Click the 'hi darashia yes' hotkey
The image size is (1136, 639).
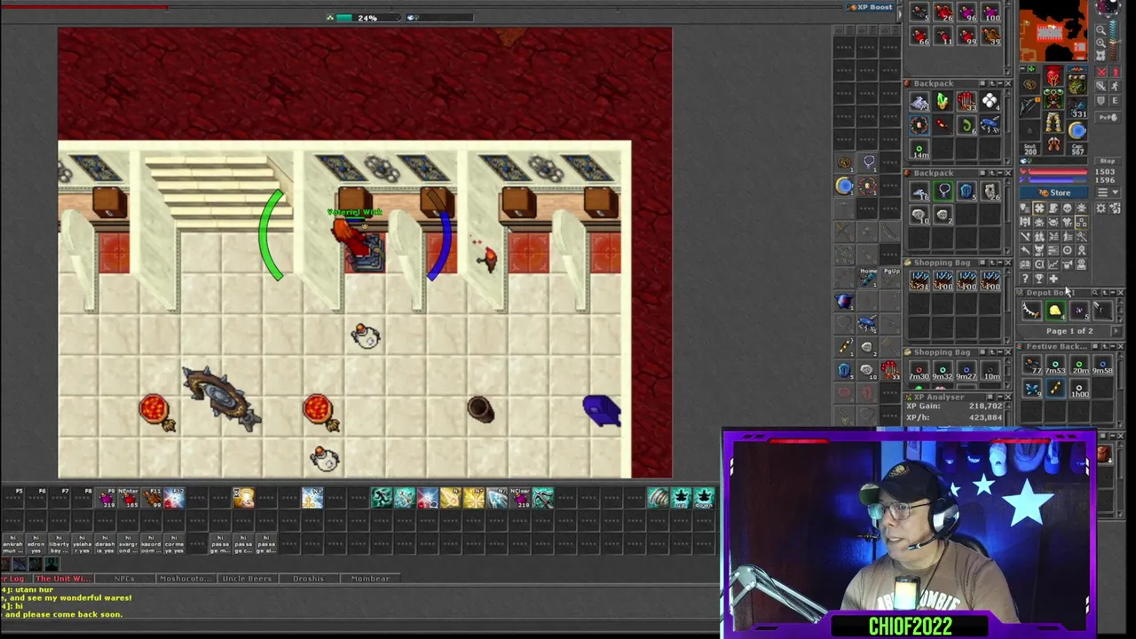106,544
